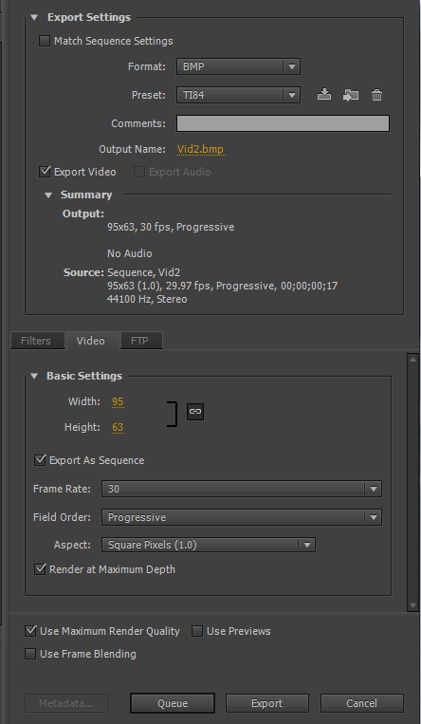Uncheck Export Video checkbox
This screenshot has width=421, height=724.
pos(45,172)
